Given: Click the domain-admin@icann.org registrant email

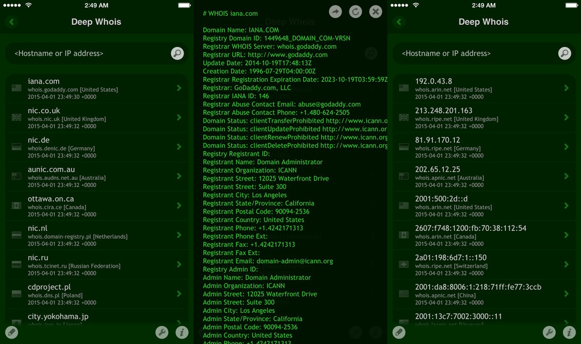Looking at the screenshot, I should (x=295, y=261).
